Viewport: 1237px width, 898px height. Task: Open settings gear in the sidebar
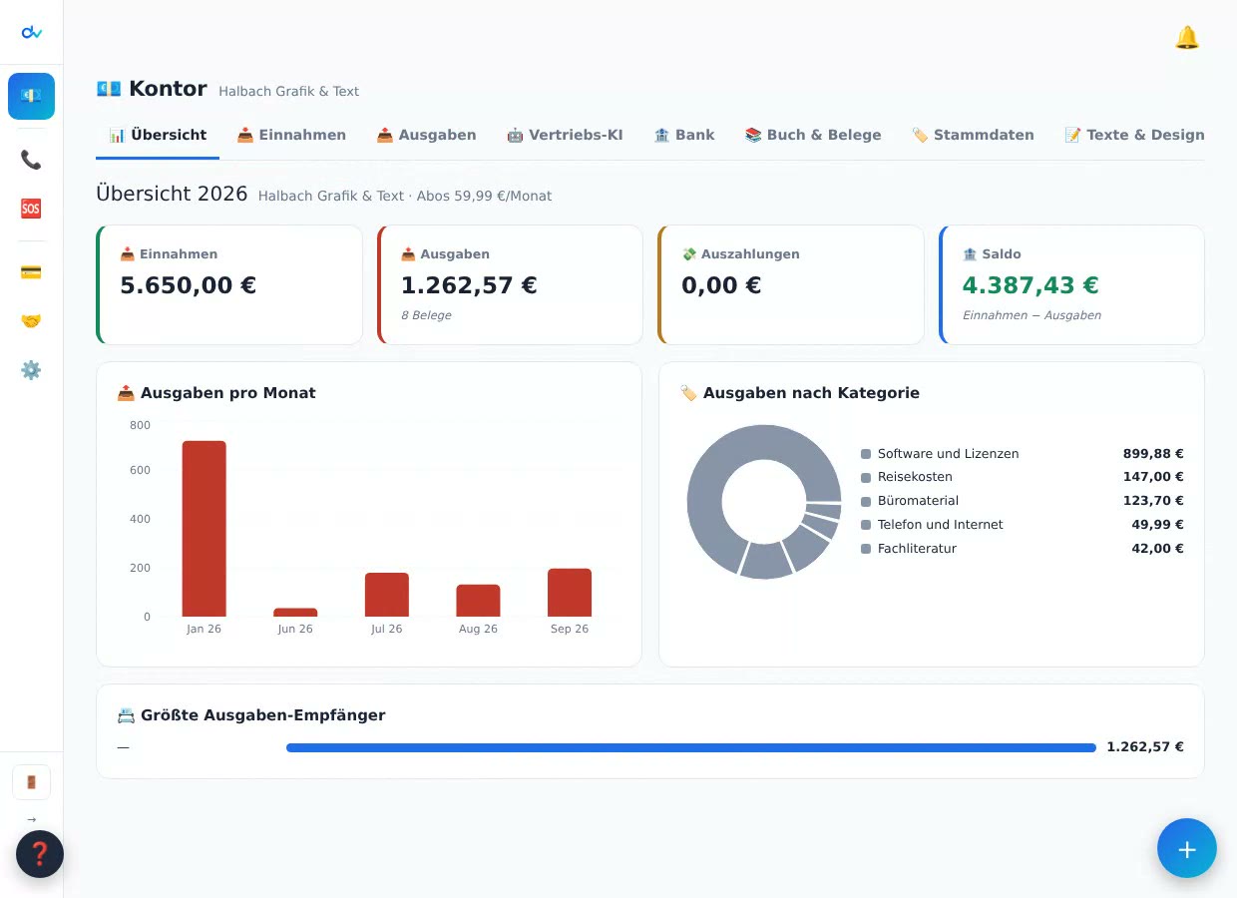click(x=31, y=370)
